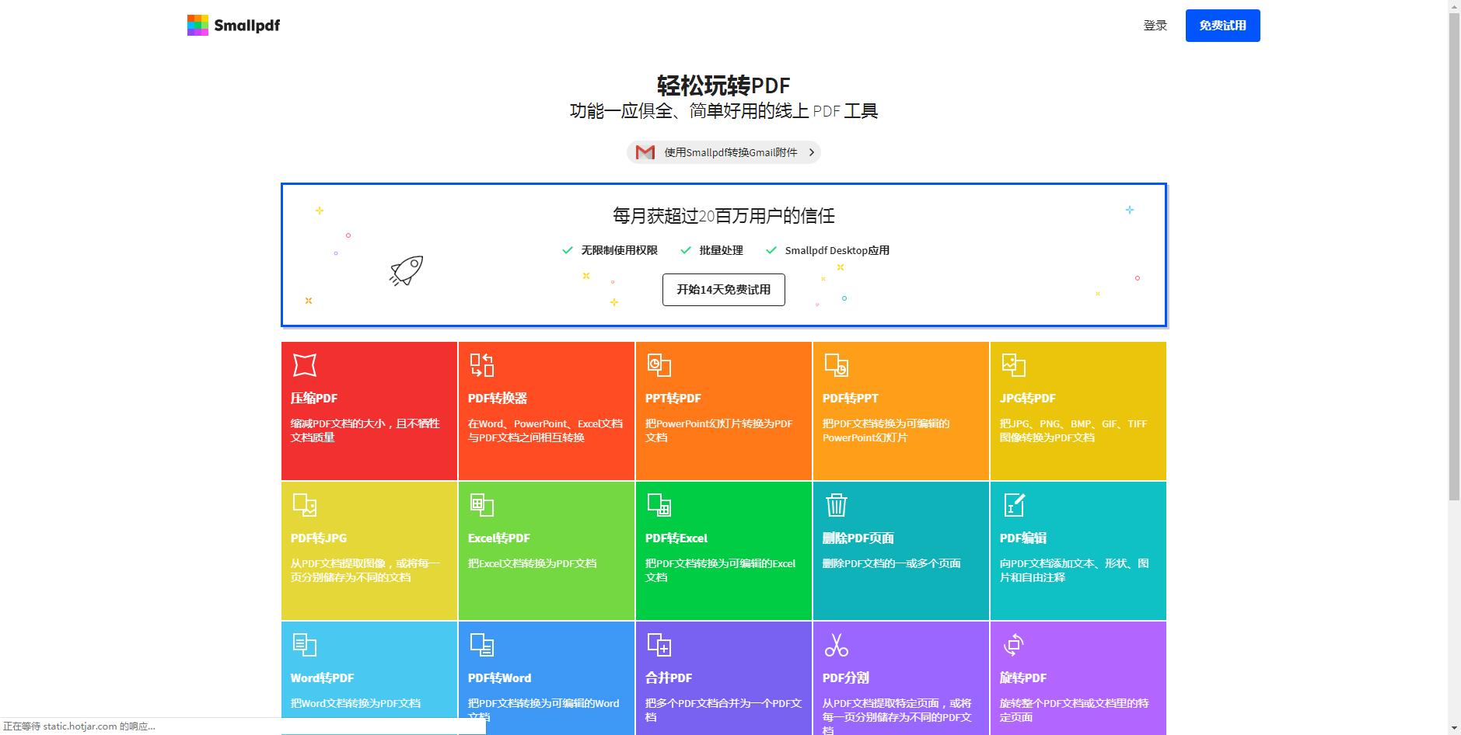
Task: Select the PPT转PDF tool icon
Action: (x=659, y=364)
